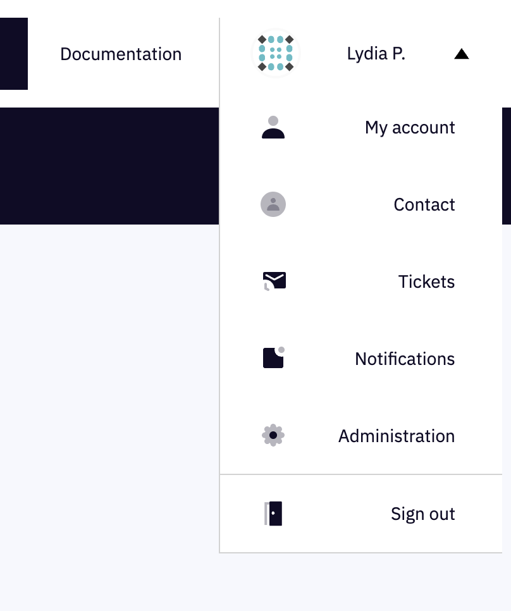The width and height of the screenshot is (511, 611).
Task: Click the Sign out door icon
Action: coord(273,514)
